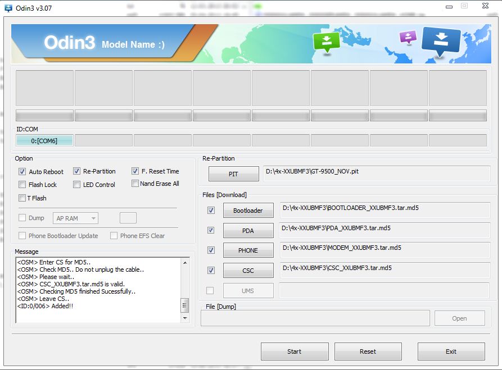
Task: Click 'Do not unplug the cable' log line
Action: [x=81, y=269]
